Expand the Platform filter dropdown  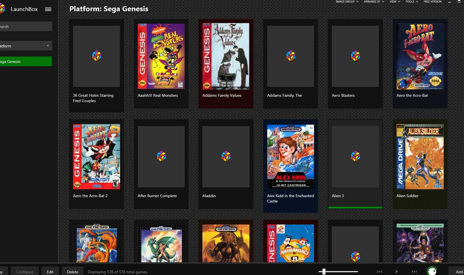tap(26, 46)
